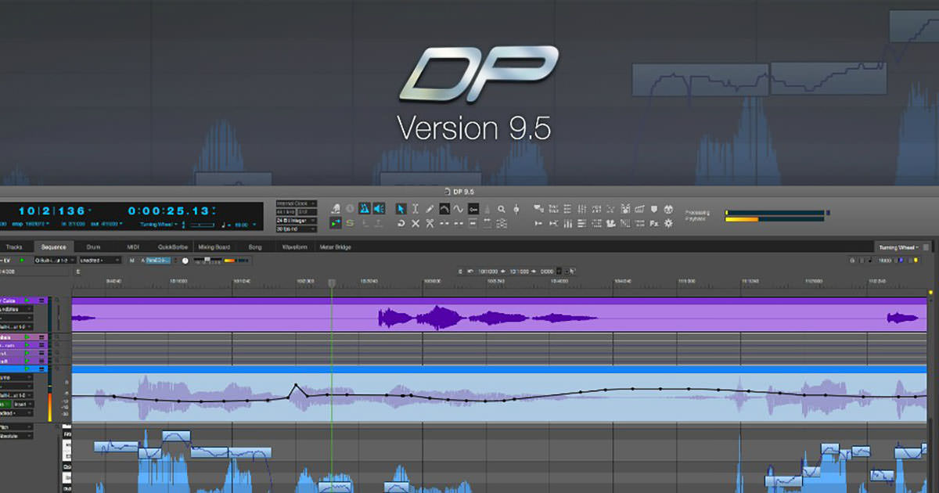
Task: Click the Playback performance meter bar
Action: pyautogui.click(x=775, y=219)
